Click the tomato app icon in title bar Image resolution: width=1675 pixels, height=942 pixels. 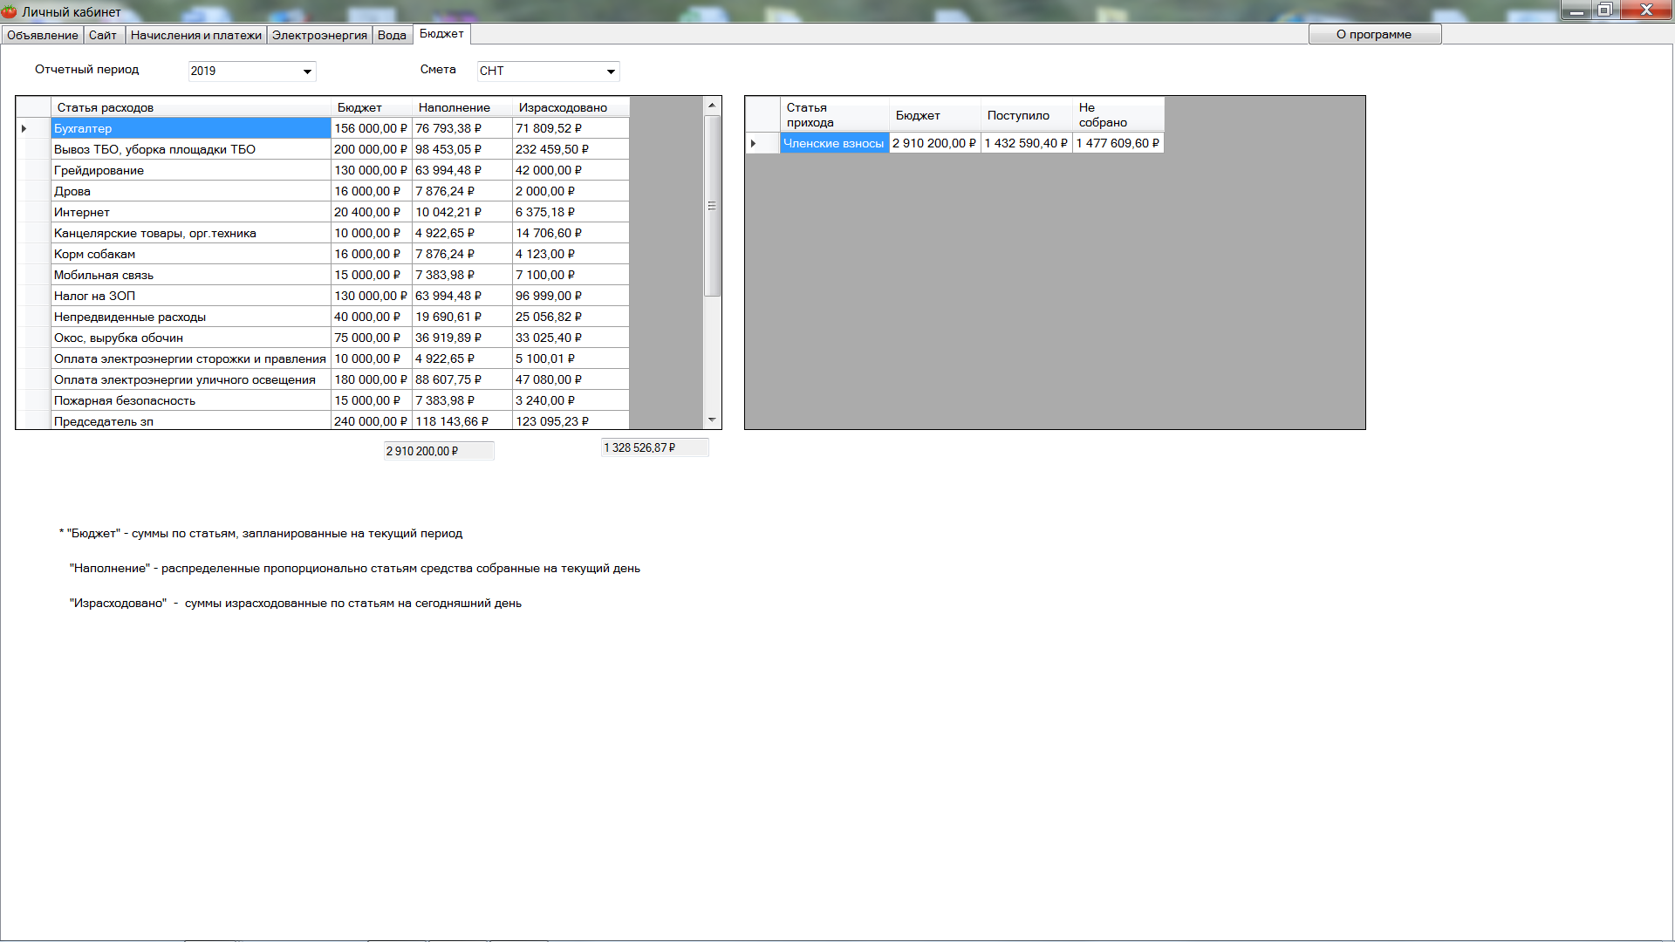[10, 11]
